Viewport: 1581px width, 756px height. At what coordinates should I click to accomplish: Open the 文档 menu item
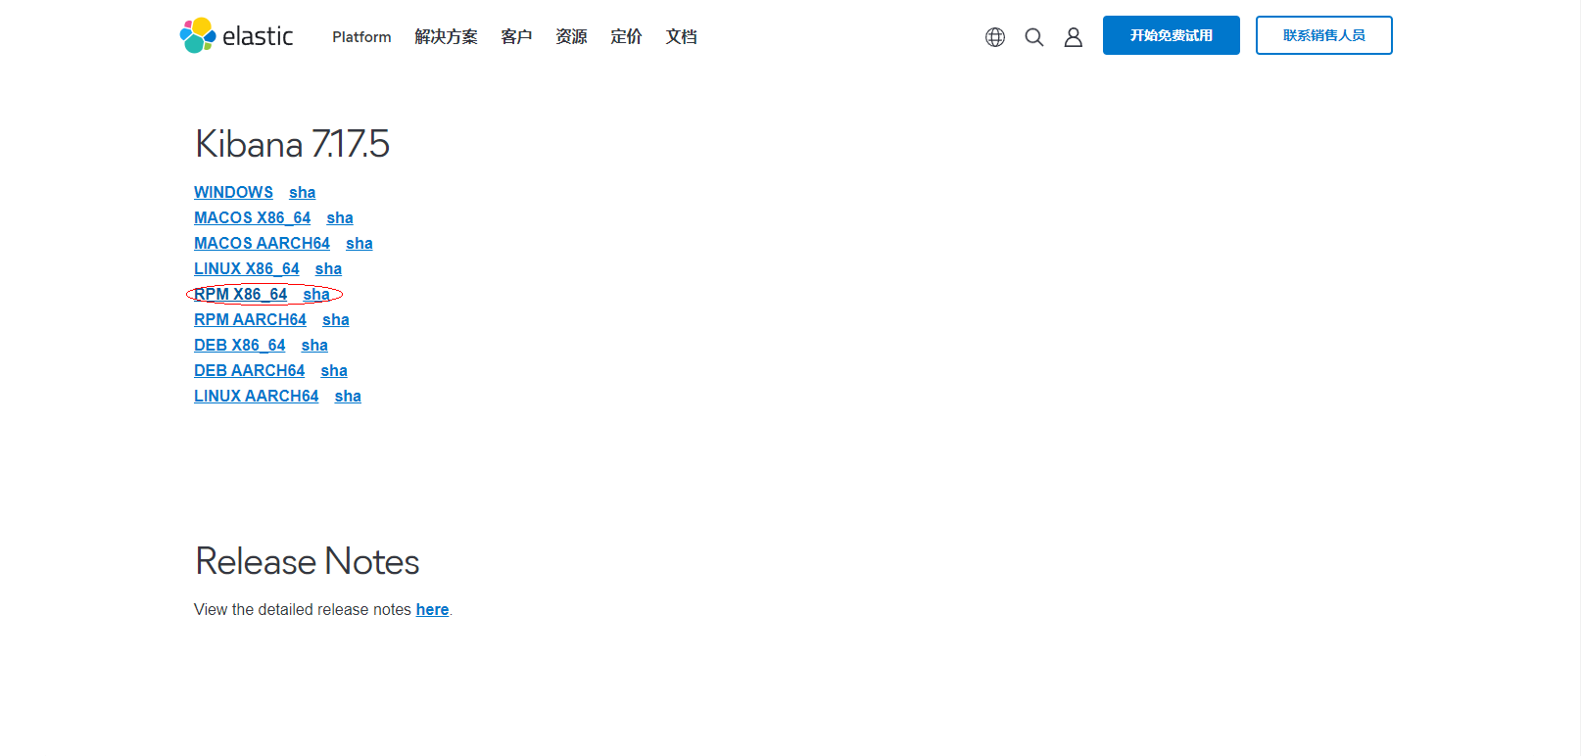pos(682,37)
